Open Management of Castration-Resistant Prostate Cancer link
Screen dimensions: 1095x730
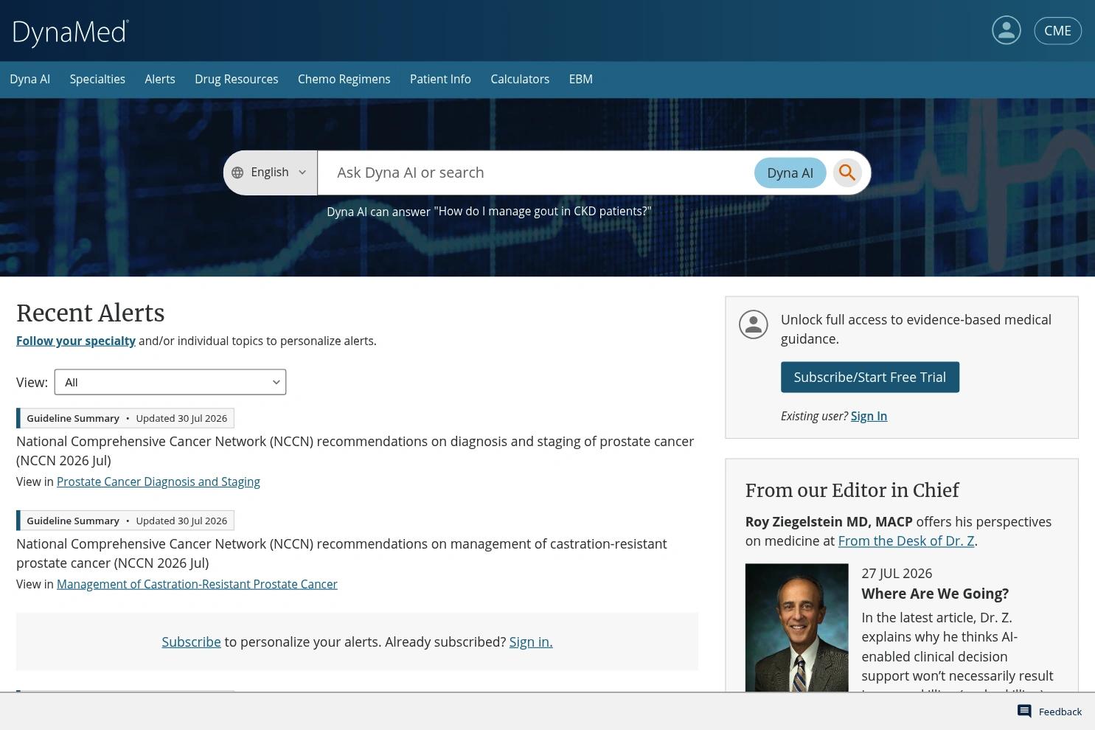pyautogui.click(x=197, y=584)
